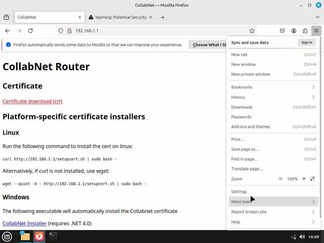Open a New private window
This screenshot has height=243, width=324.
click(274, 74)
